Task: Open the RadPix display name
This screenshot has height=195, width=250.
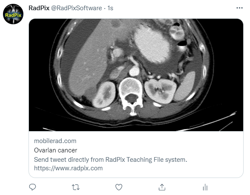Action: [39, 8]
